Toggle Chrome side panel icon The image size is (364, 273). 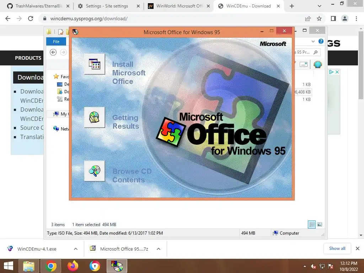(333, 18)
